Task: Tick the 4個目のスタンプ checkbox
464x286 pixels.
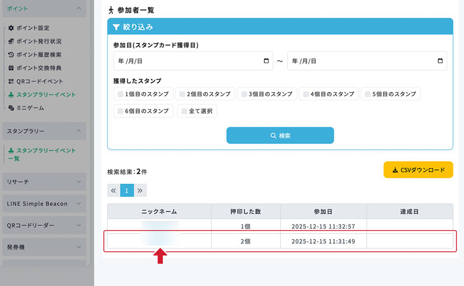Action: pyautogui.click(x=306, y=94)
